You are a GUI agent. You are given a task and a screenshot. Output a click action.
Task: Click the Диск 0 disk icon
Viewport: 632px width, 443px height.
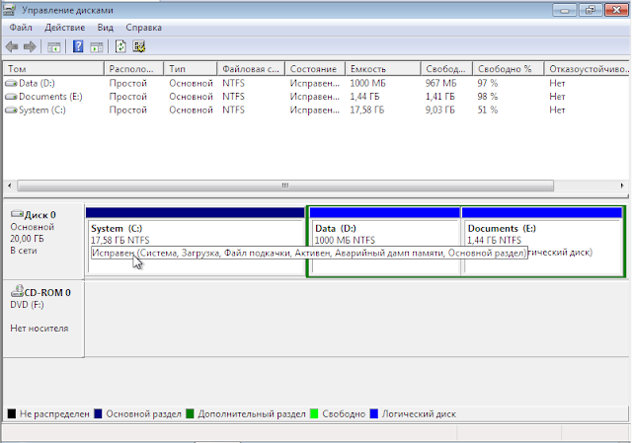point(18,214)
